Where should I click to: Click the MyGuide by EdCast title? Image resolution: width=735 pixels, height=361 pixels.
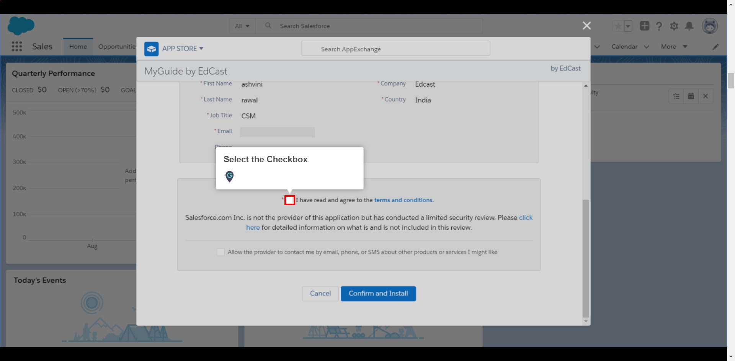pyautogui.click(x=186, y=71)
